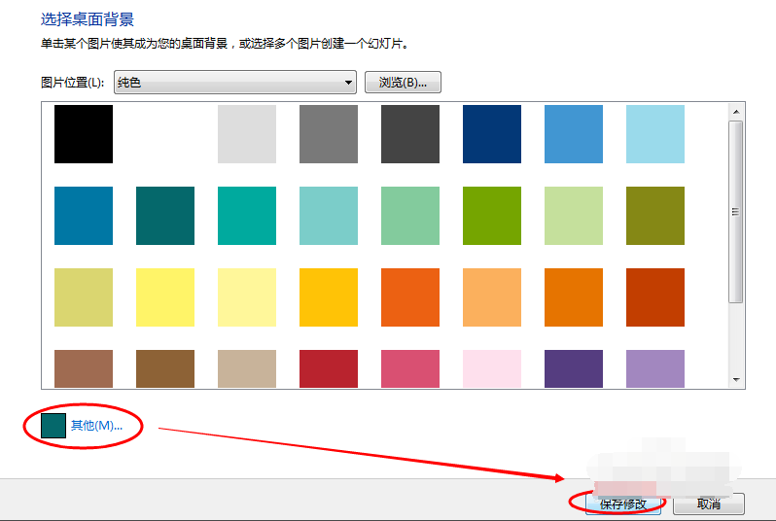Click the 取消 cancel button
This screenshot has width=776, height=521.
tap(709, 504)
